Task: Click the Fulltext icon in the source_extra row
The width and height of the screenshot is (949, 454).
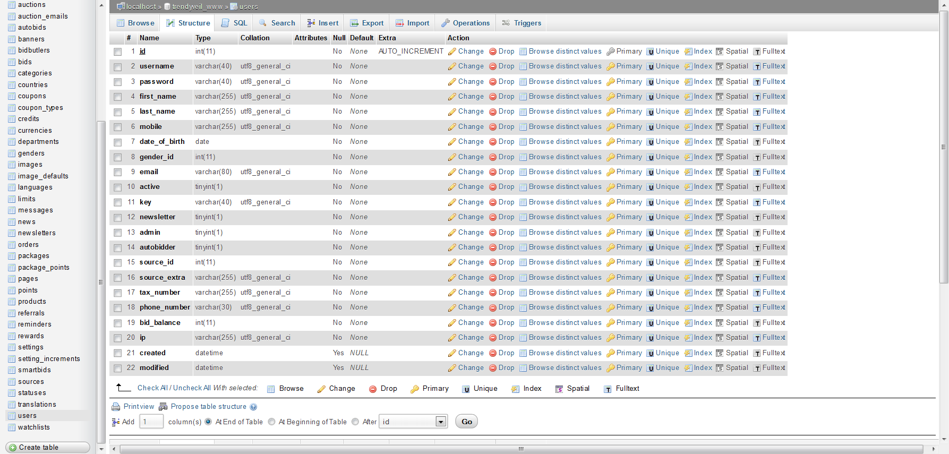Action: coord(757,278)
